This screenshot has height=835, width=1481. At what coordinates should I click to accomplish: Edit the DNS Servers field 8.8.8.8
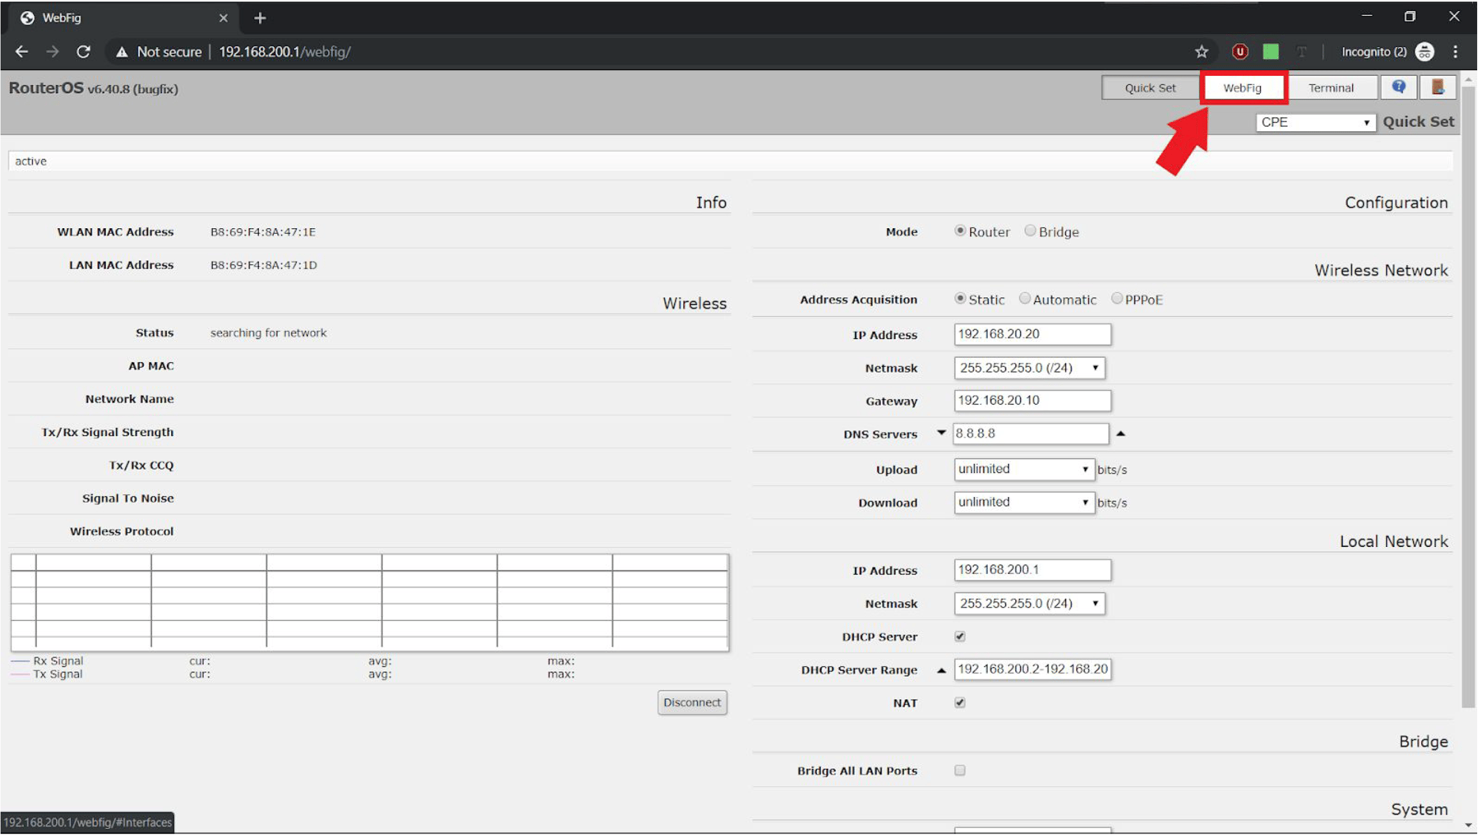pos(1031,433)
